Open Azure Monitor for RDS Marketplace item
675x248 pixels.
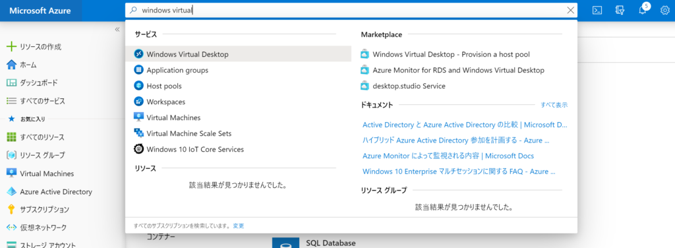pyautogui.click(x=452, y=70)
